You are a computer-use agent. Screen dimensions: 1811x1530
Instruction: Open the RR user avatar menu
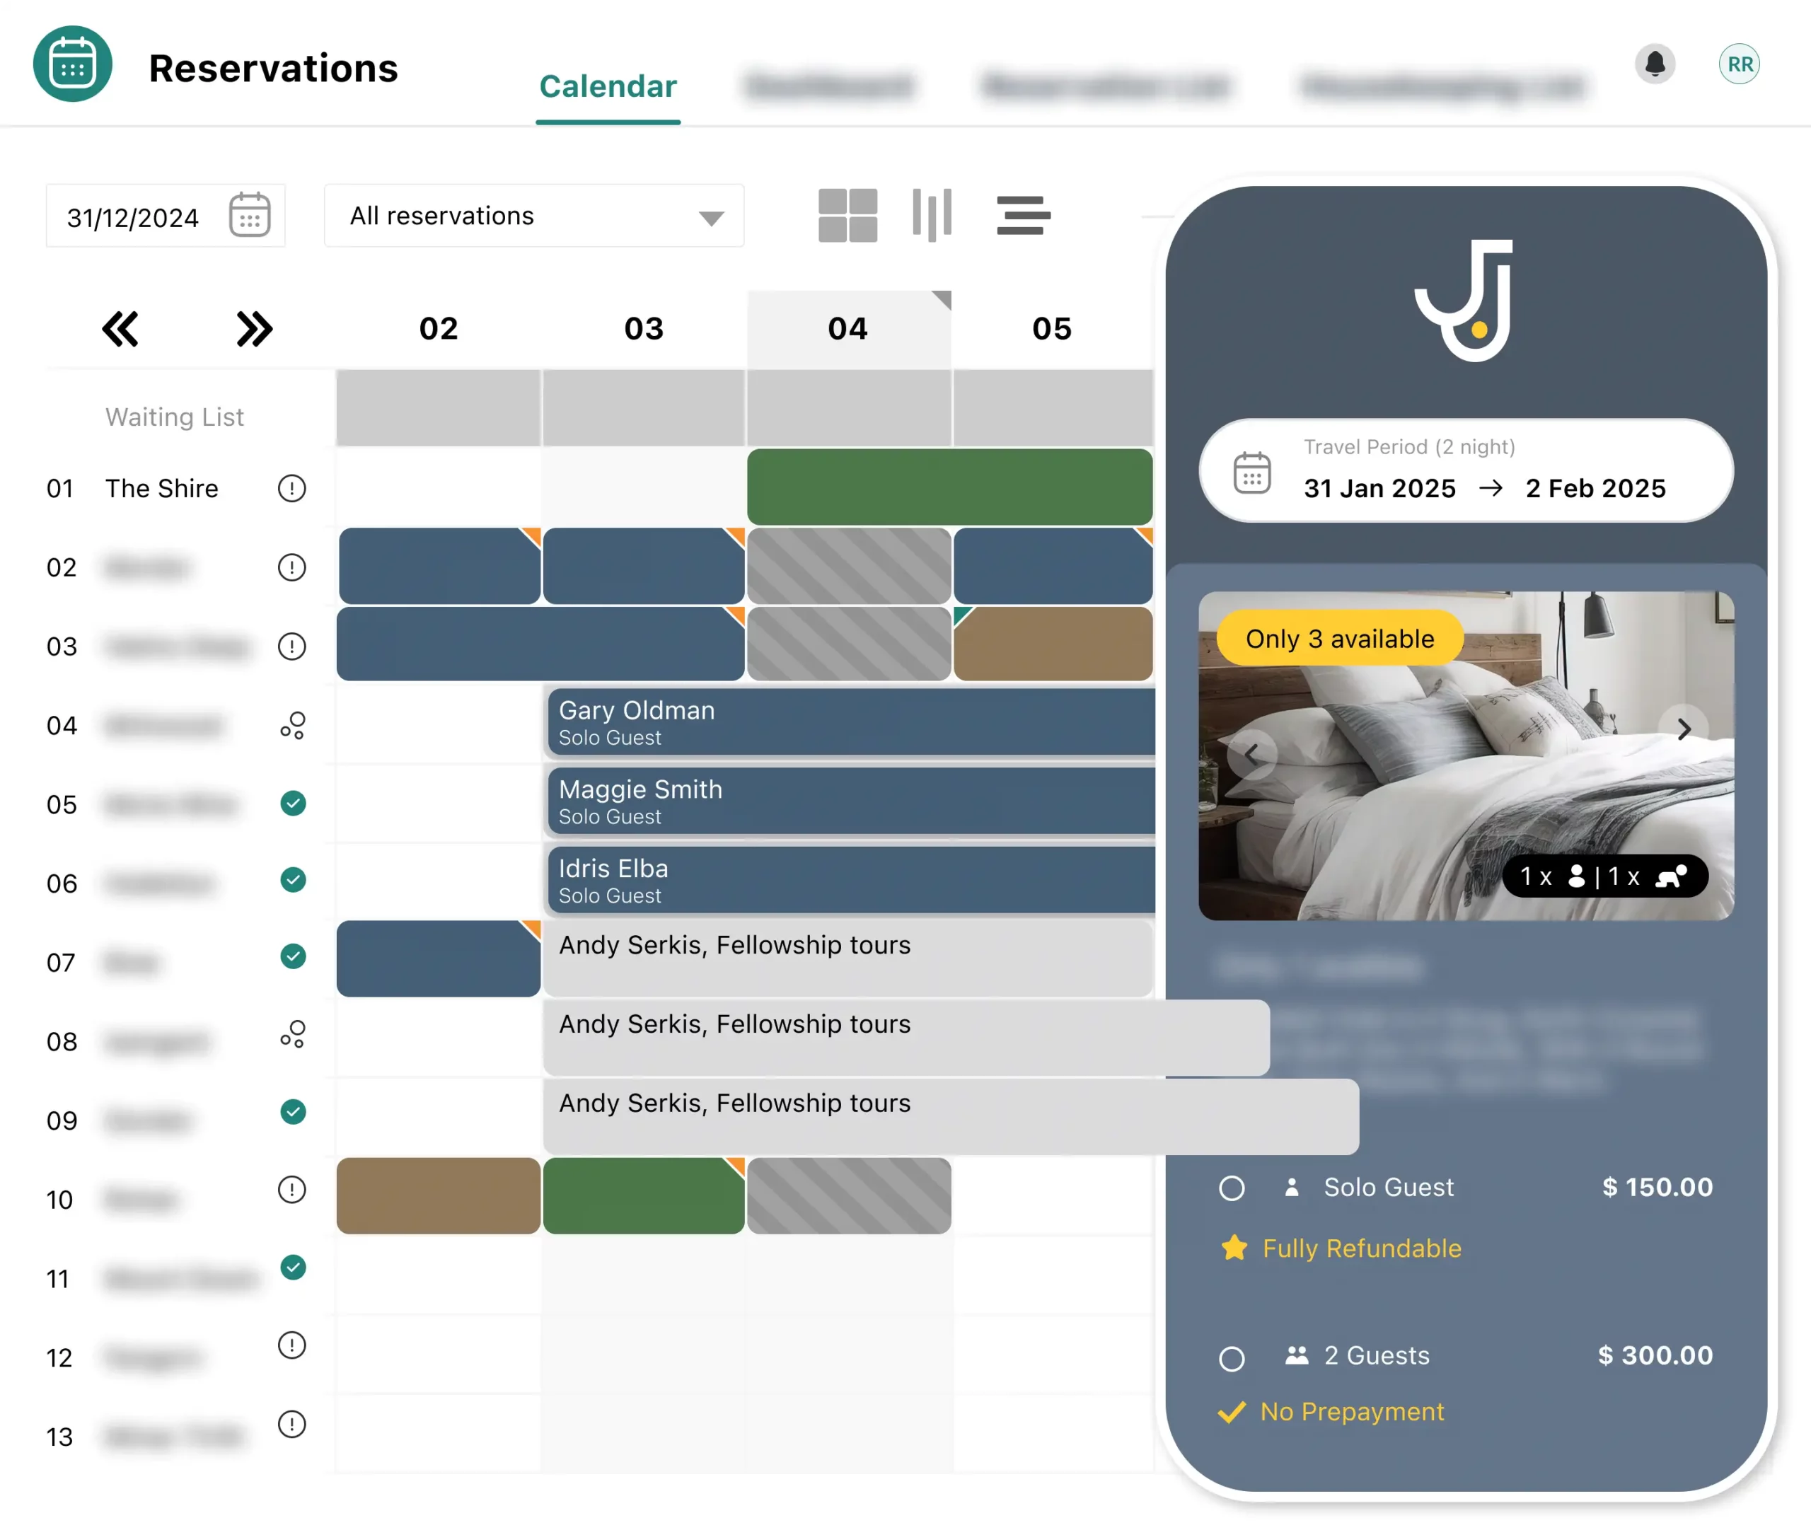point(1739,64)
